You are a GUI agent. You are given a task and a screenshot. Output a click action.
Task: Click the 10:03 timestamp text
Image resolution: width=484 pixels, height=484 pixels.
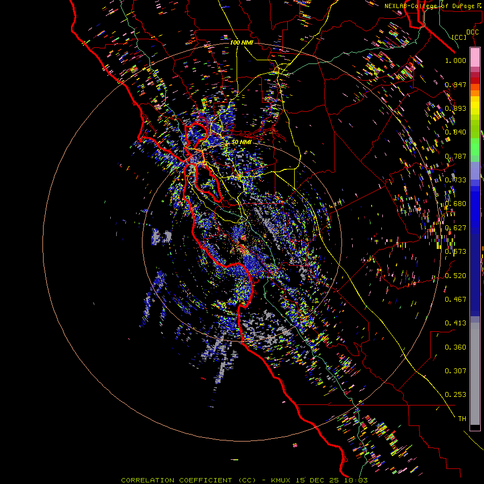[355, 480]
